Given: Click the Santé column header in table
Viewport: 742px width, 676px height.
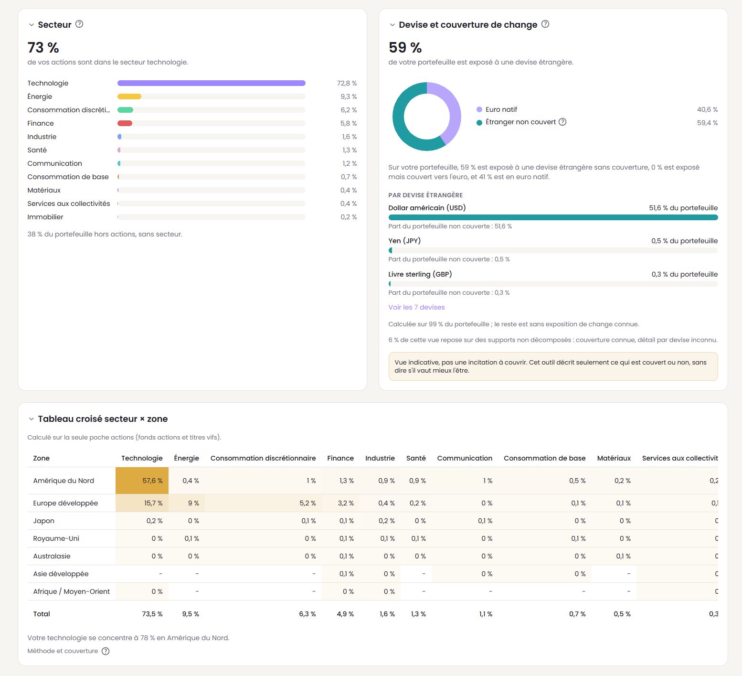Looking at the screenshot, I should click(x=416, y=458).
